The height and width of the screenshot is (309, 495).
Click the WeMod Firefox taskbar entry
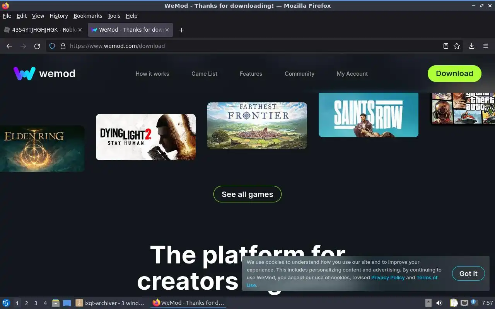point(188,303)
